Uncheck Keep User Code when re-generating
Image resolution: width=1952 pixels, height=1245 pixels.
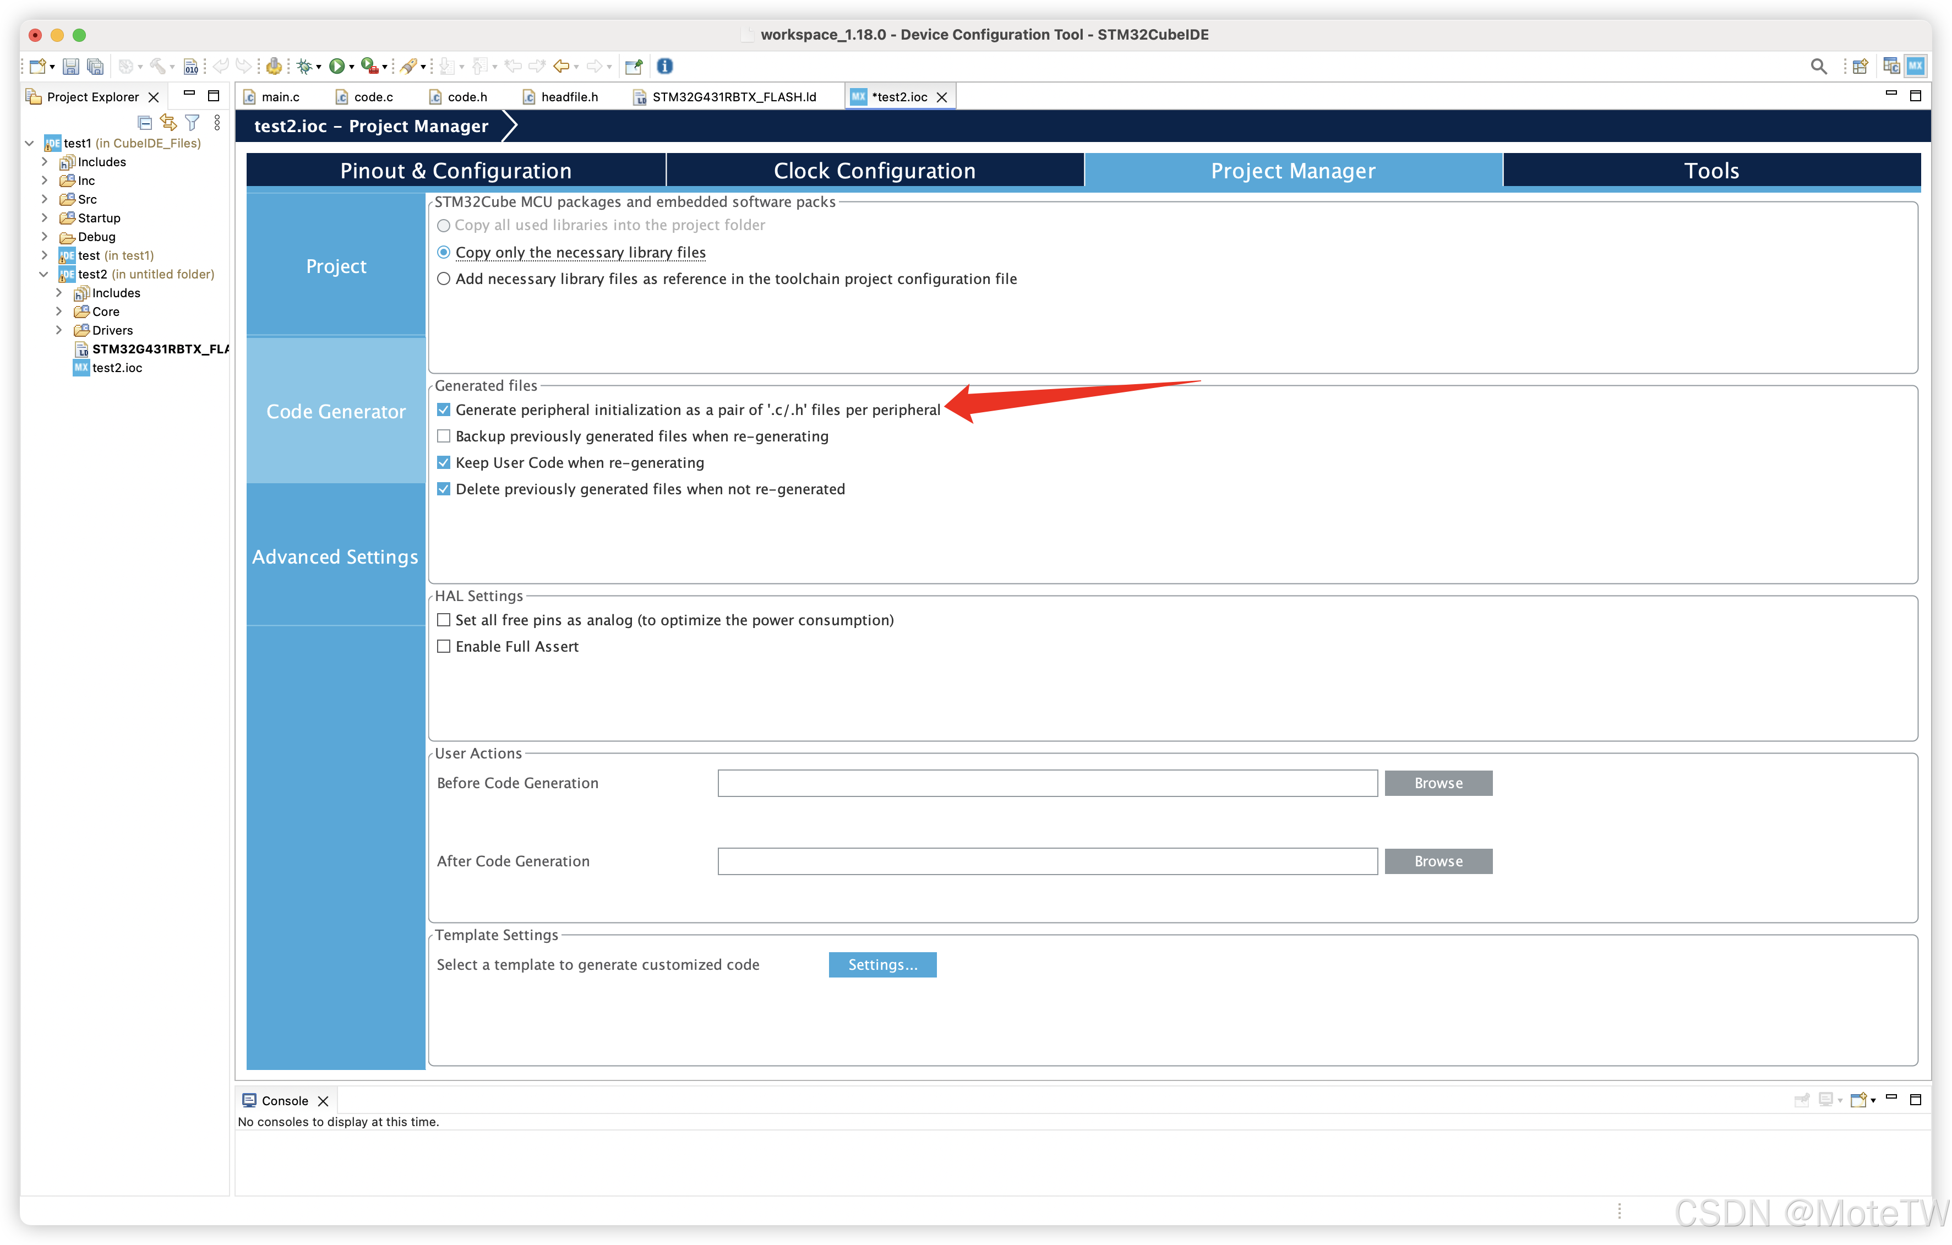[x=444, y=463]
